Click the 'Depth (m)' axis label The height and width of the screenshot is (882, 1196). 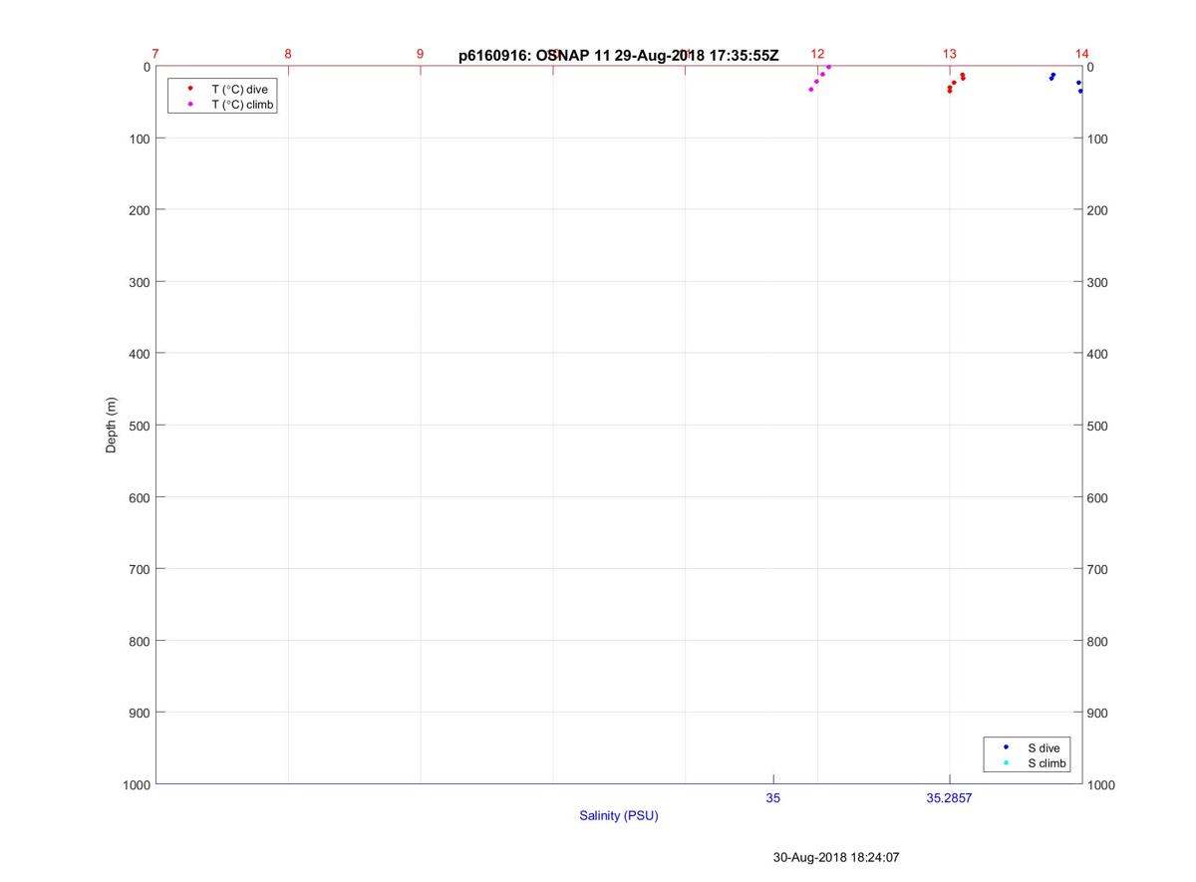click(x=111, y=426)
